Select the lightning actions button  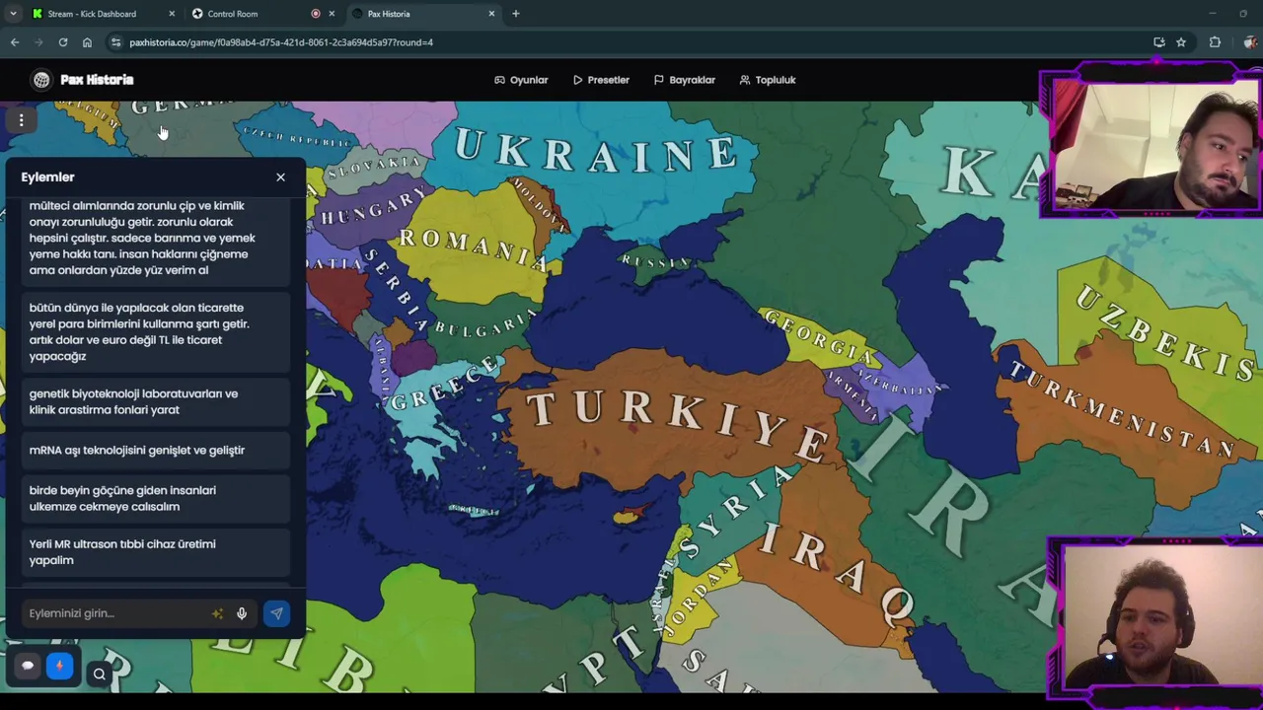[59, 666]
